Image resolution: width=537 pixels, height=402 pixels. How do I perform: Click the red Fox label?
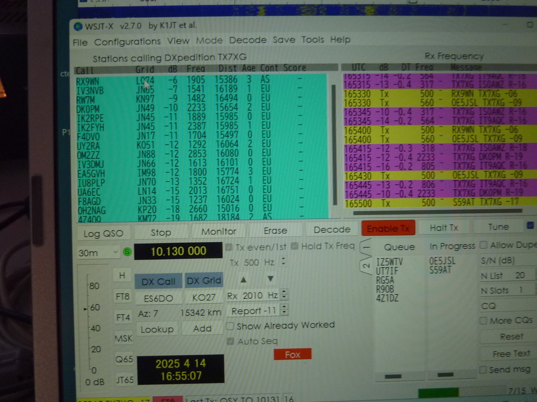click(x=293, y=355)
